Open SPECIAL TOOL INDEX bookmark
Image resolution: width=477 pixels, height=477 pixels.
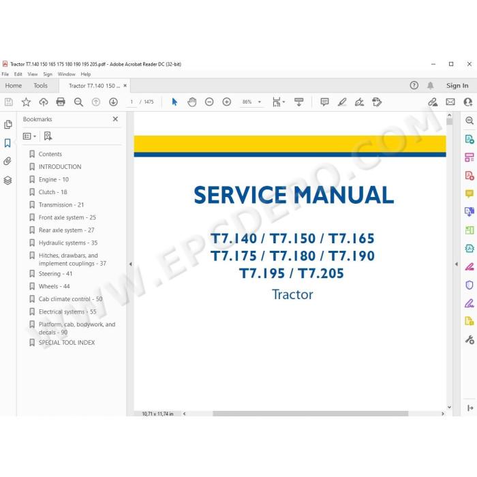(67, 343)
